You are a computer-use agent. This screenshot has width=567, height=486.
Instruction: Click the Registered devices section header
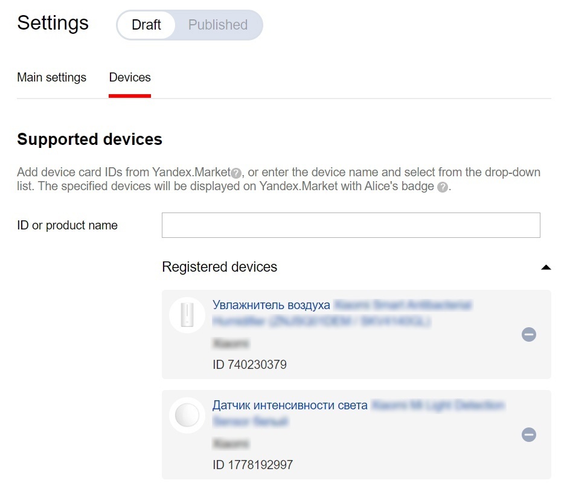pyautogui.click(x=219, y=267)
